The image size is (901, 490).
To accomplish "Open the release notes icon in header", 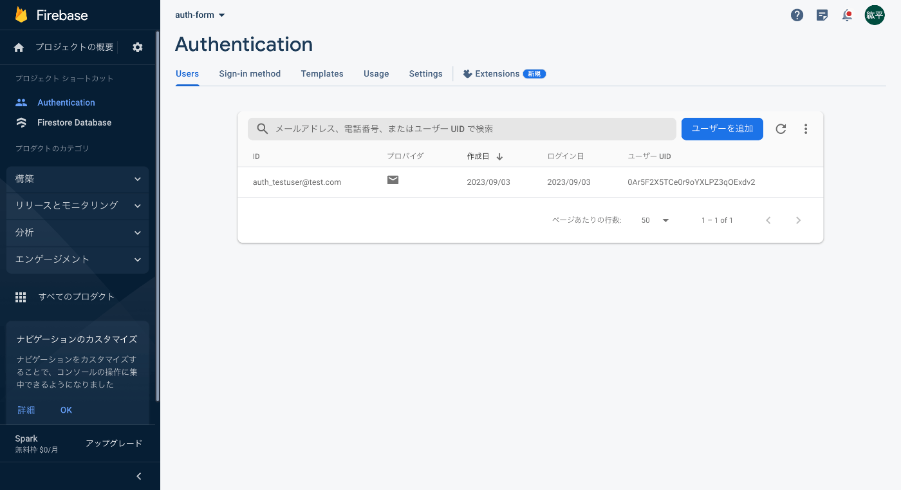I will 822,15.
